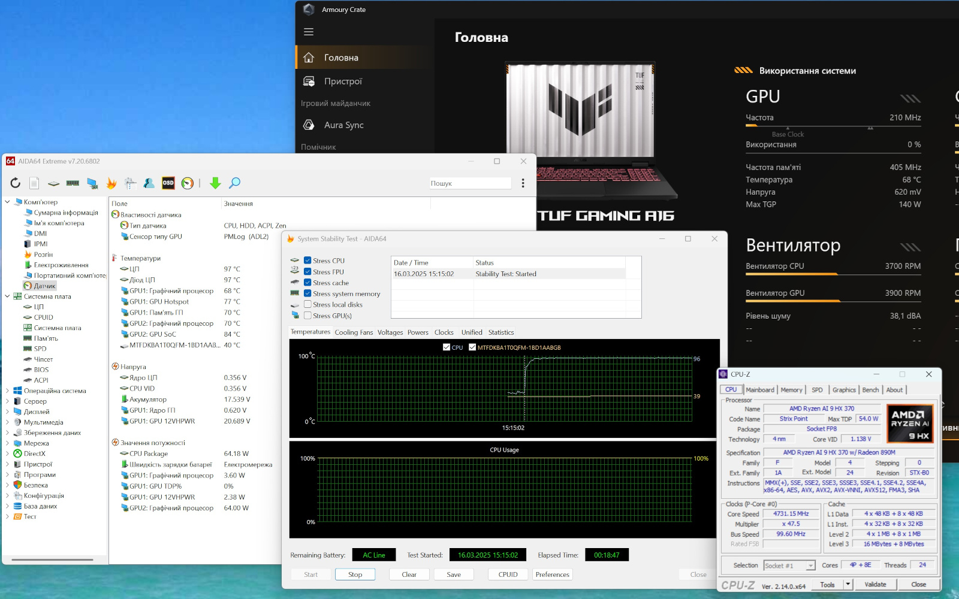Open Memory tab in CPU-Z
The image size is (959, 599).
(x=791, y=390)
